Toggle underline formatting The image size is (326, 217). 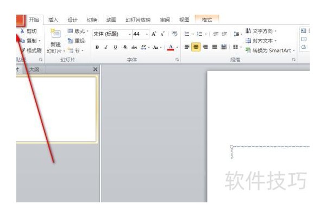tap(115, 47)
